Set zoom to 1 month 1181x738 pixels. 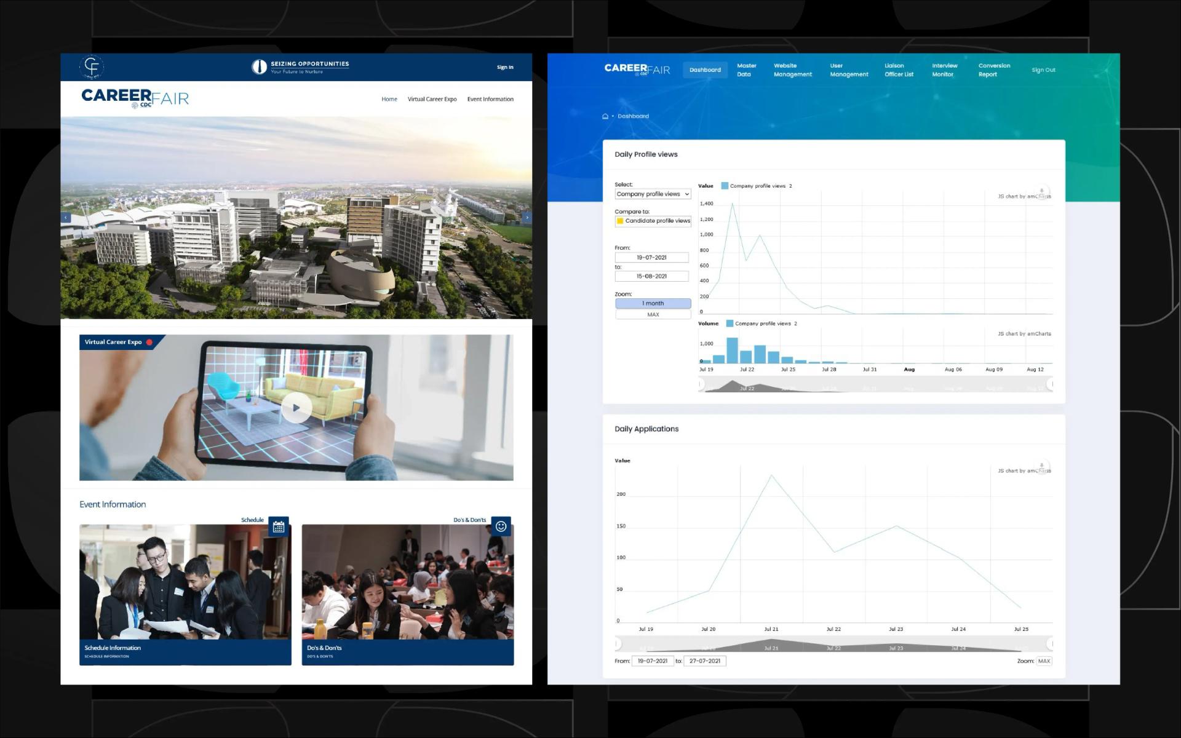tap(653, 304)
